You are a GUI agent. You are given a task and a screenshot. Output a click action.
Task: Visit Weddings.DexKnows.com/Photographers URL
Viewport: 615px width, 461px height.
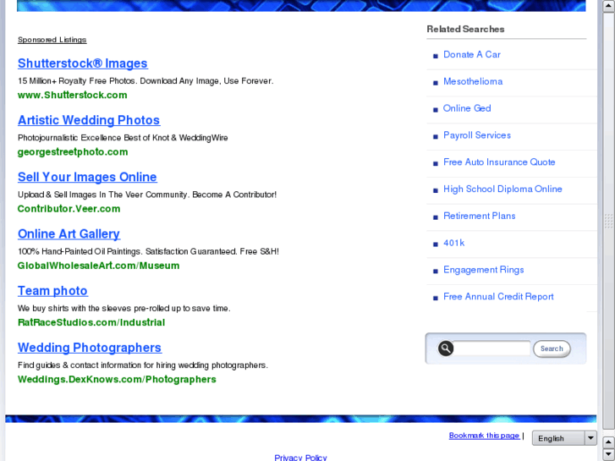117,380
